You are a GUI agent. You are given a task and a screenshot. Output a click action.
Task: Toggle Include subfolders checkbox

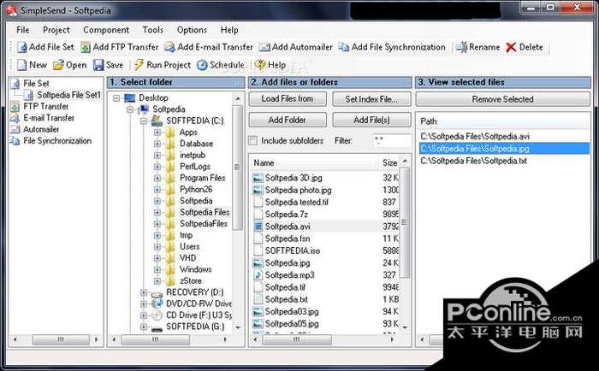point(253,140)
